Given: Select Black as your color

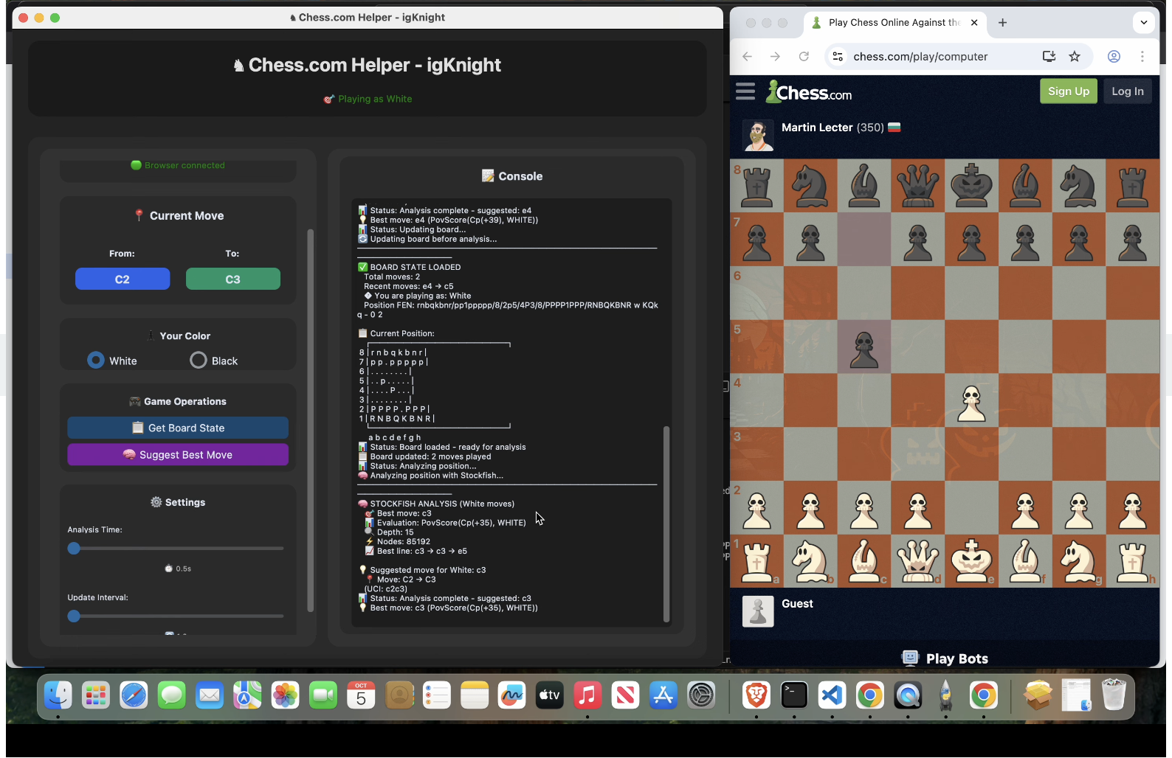Looking at the screenshot, I should [199, 361].
